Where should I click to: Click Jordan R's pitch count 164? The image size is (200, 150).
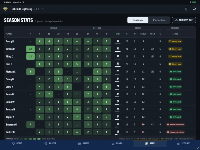tap(152, 49)
